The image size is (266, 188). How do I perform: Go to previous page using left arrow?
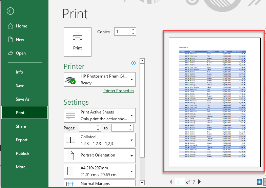click(x=170, y=182)
